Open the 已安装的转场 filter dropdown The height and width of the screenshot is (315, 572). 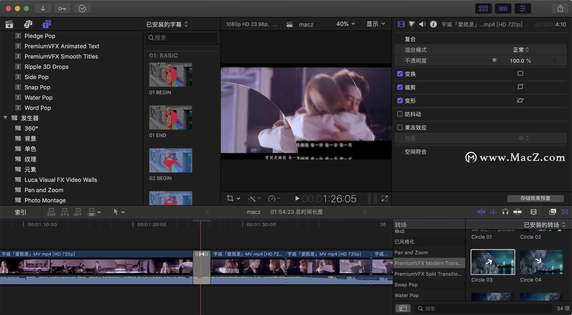click(545, 225)
